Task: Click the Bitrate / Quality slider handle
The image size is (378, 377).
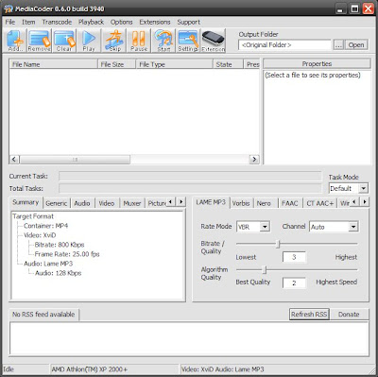Action: (x=278, y=244)
